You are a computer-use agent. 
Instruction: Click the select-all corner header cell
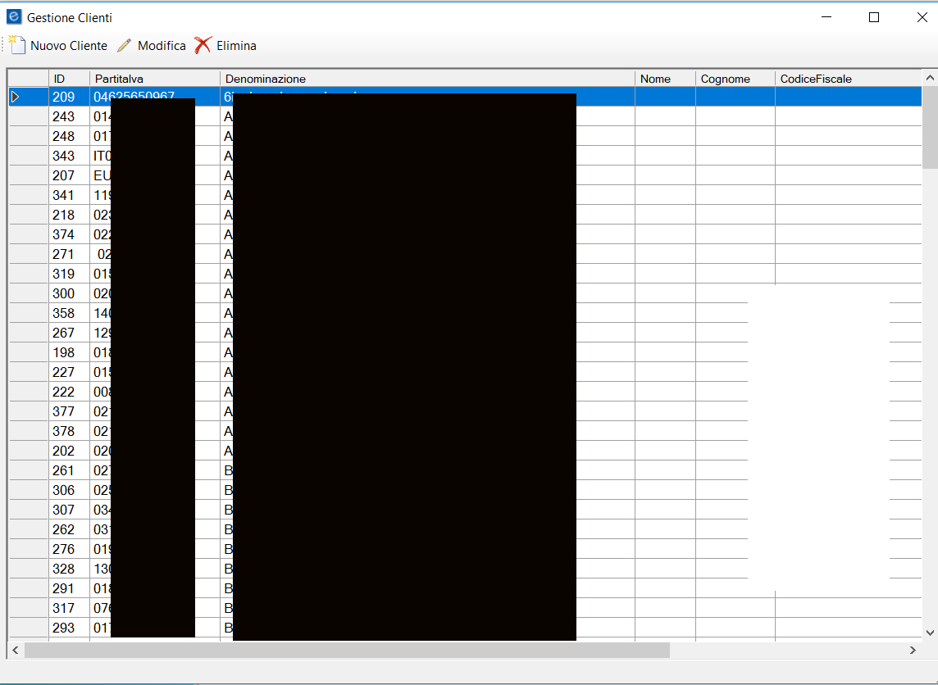point(29,79)
